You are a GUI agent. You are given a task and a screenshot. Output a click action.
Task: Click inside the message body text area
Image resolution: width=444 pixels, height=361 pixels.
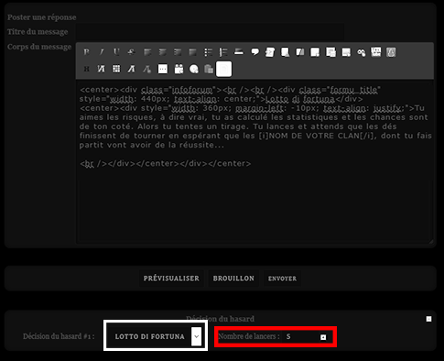pos(254,162)
